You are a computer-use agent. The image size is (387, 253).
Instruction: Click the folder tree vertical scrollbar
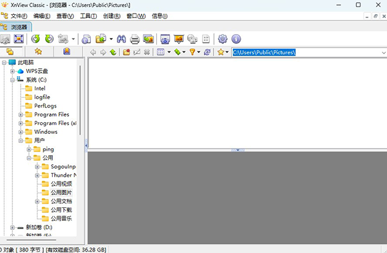click(80, 100)
